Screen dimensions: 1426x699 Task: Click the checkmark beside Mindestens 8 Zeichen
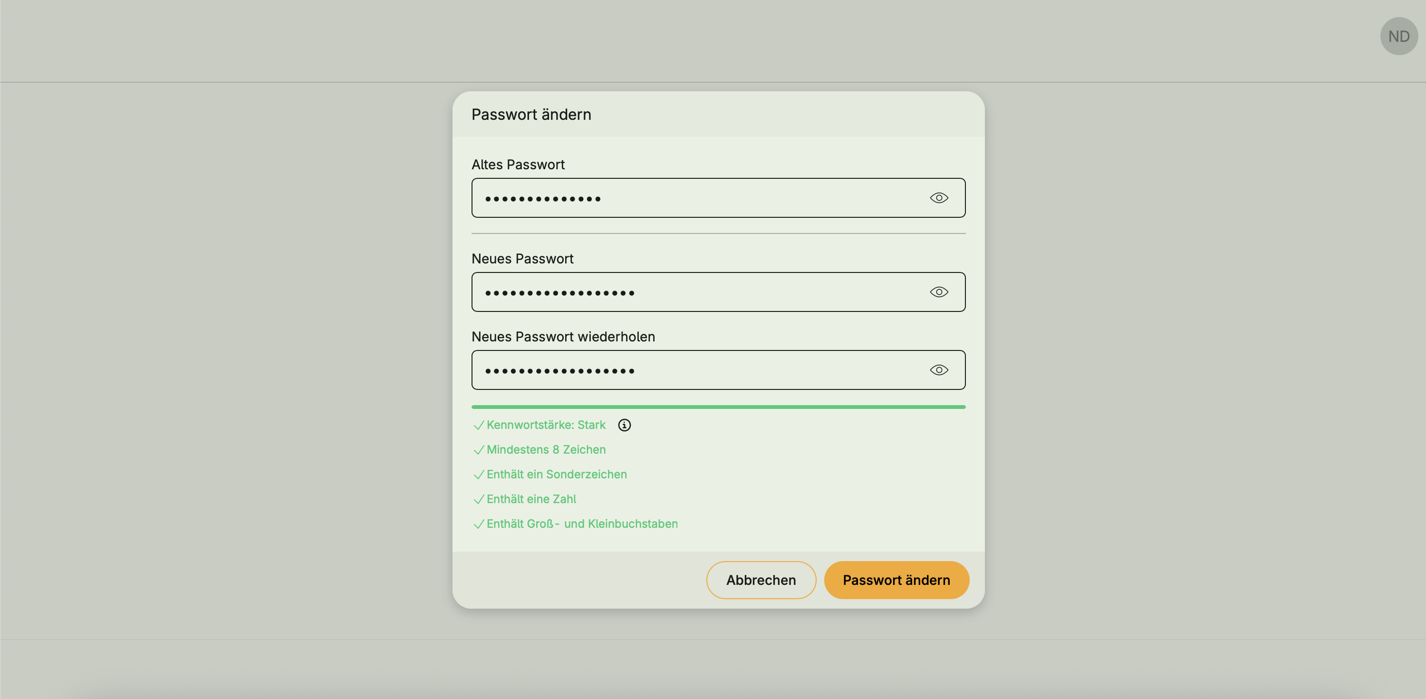tap(479, 450)
